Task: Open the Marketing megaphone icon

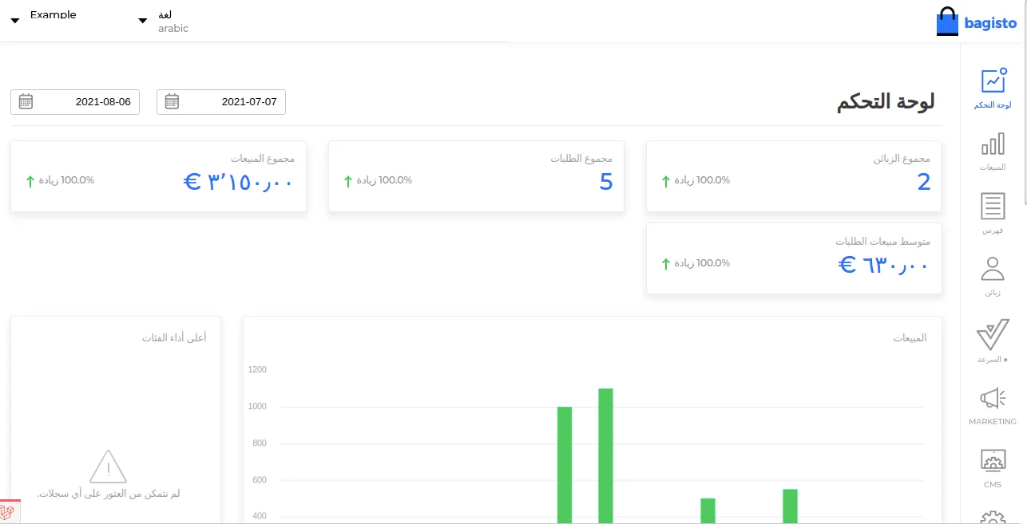Action: pos(993,397)
